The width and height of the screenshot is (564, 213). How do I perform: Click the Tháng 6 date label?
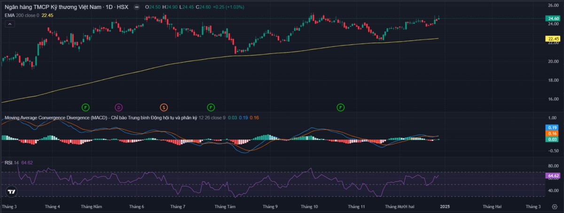pyautogui.click(x=136, y=206)
